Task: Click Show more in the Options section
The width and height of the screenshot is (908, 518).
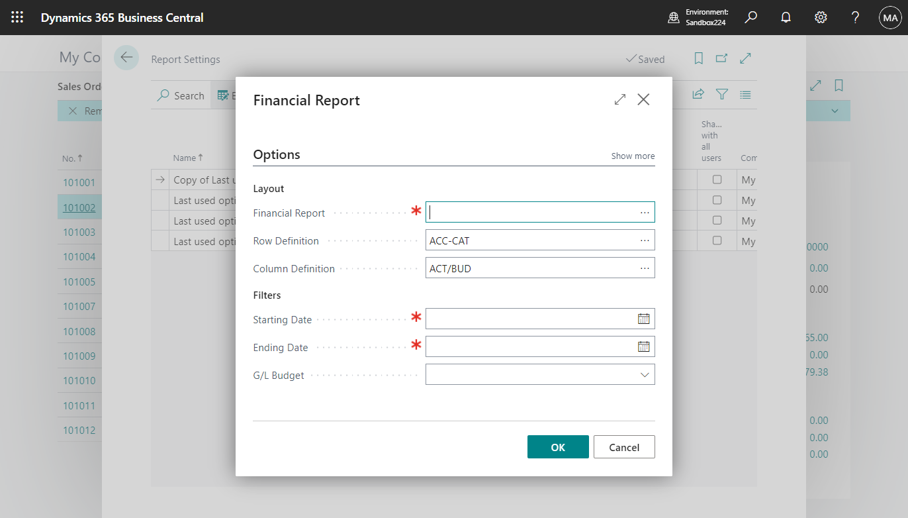Action: click(x=632, y=156)
